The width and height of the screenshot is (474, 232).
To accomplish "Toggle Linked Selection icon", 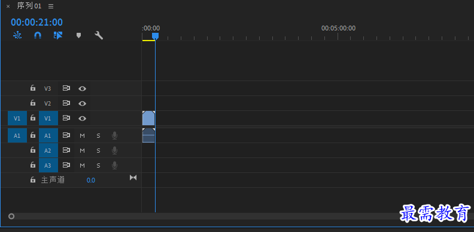I will pyautogui.click(x=58, y=36).
